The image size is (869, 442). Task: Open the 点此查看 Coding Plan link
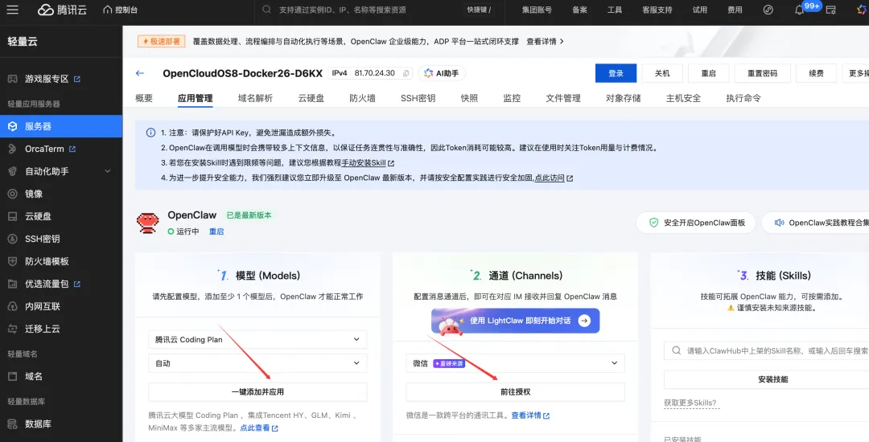259,428
